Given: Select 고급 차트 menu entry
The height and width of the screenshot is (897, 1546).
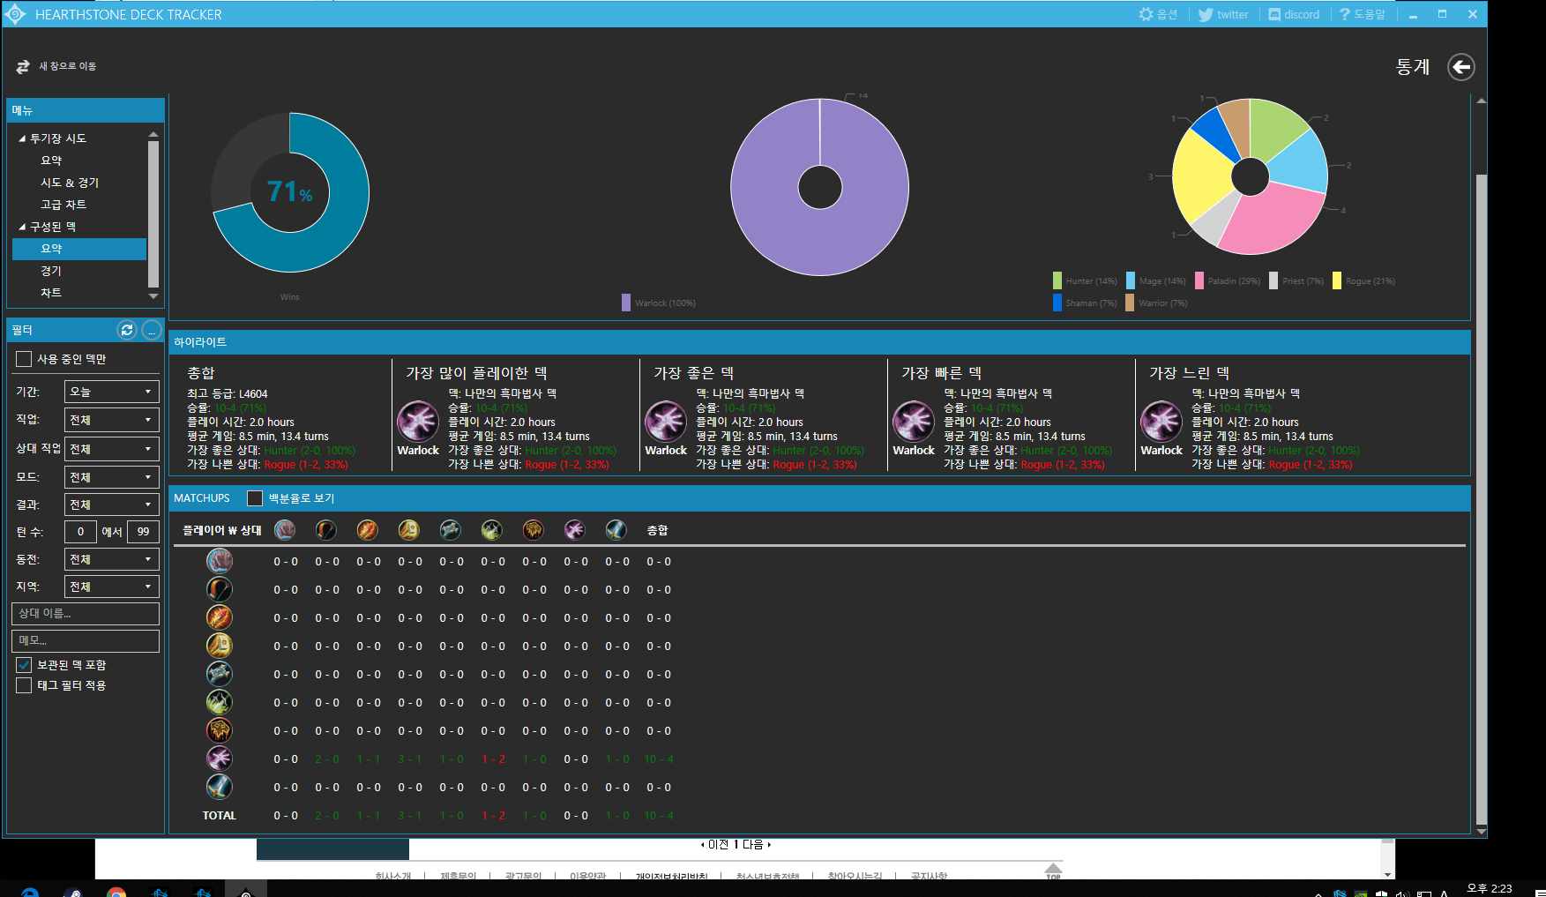Looking at the screenshot, I should tap(63, 205).
